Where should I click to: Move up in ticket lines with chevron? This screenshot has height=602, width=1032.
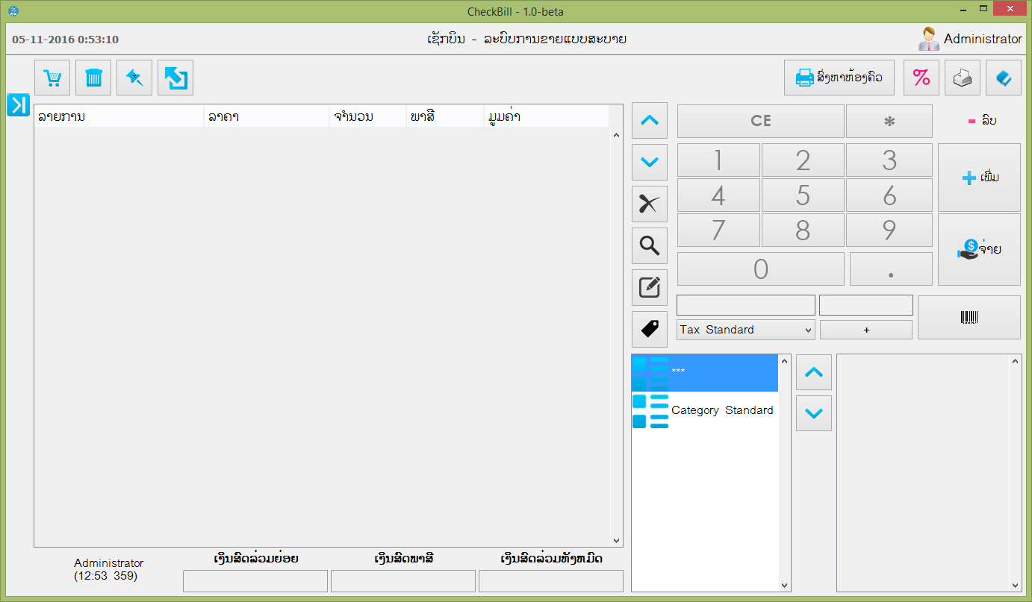650,121
